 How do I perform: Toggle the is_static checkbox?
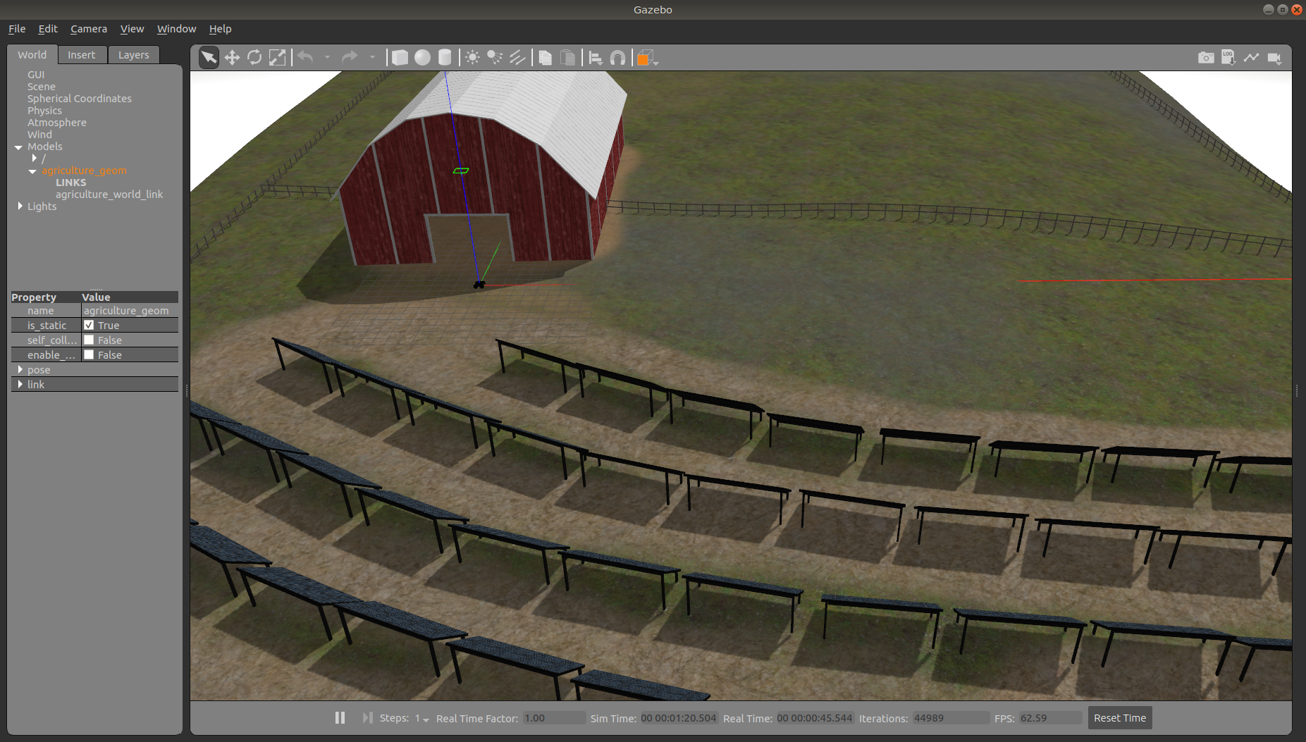coord(89,326)
